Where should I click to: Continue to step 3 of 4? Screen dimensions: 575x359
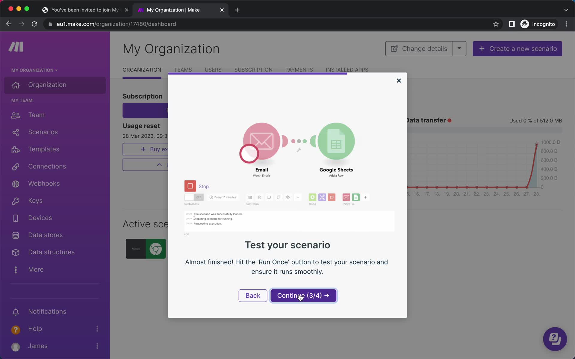point(303,295)
